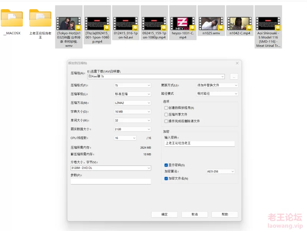Expand the LZMA2 compression method dropdown
Image resolution: width=307 pixels, height=231 pixels.
[x=132, y=103]
